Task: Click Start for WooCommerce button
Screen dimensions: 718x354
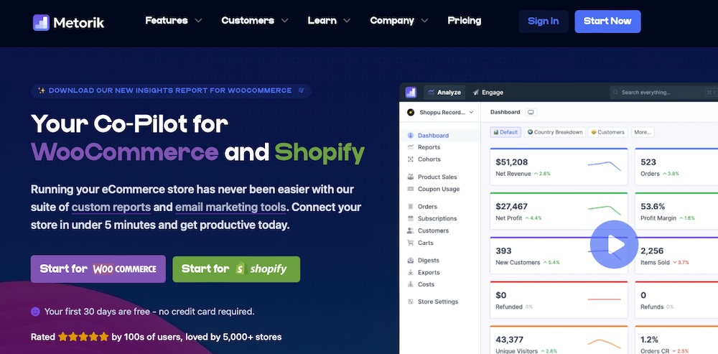Action: point(98,269)
